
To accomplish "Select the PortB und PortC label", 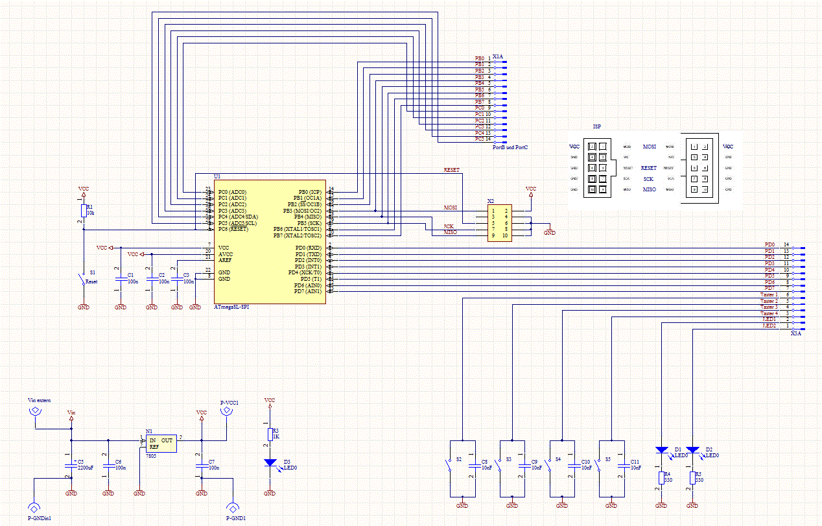I will point(510,147).
